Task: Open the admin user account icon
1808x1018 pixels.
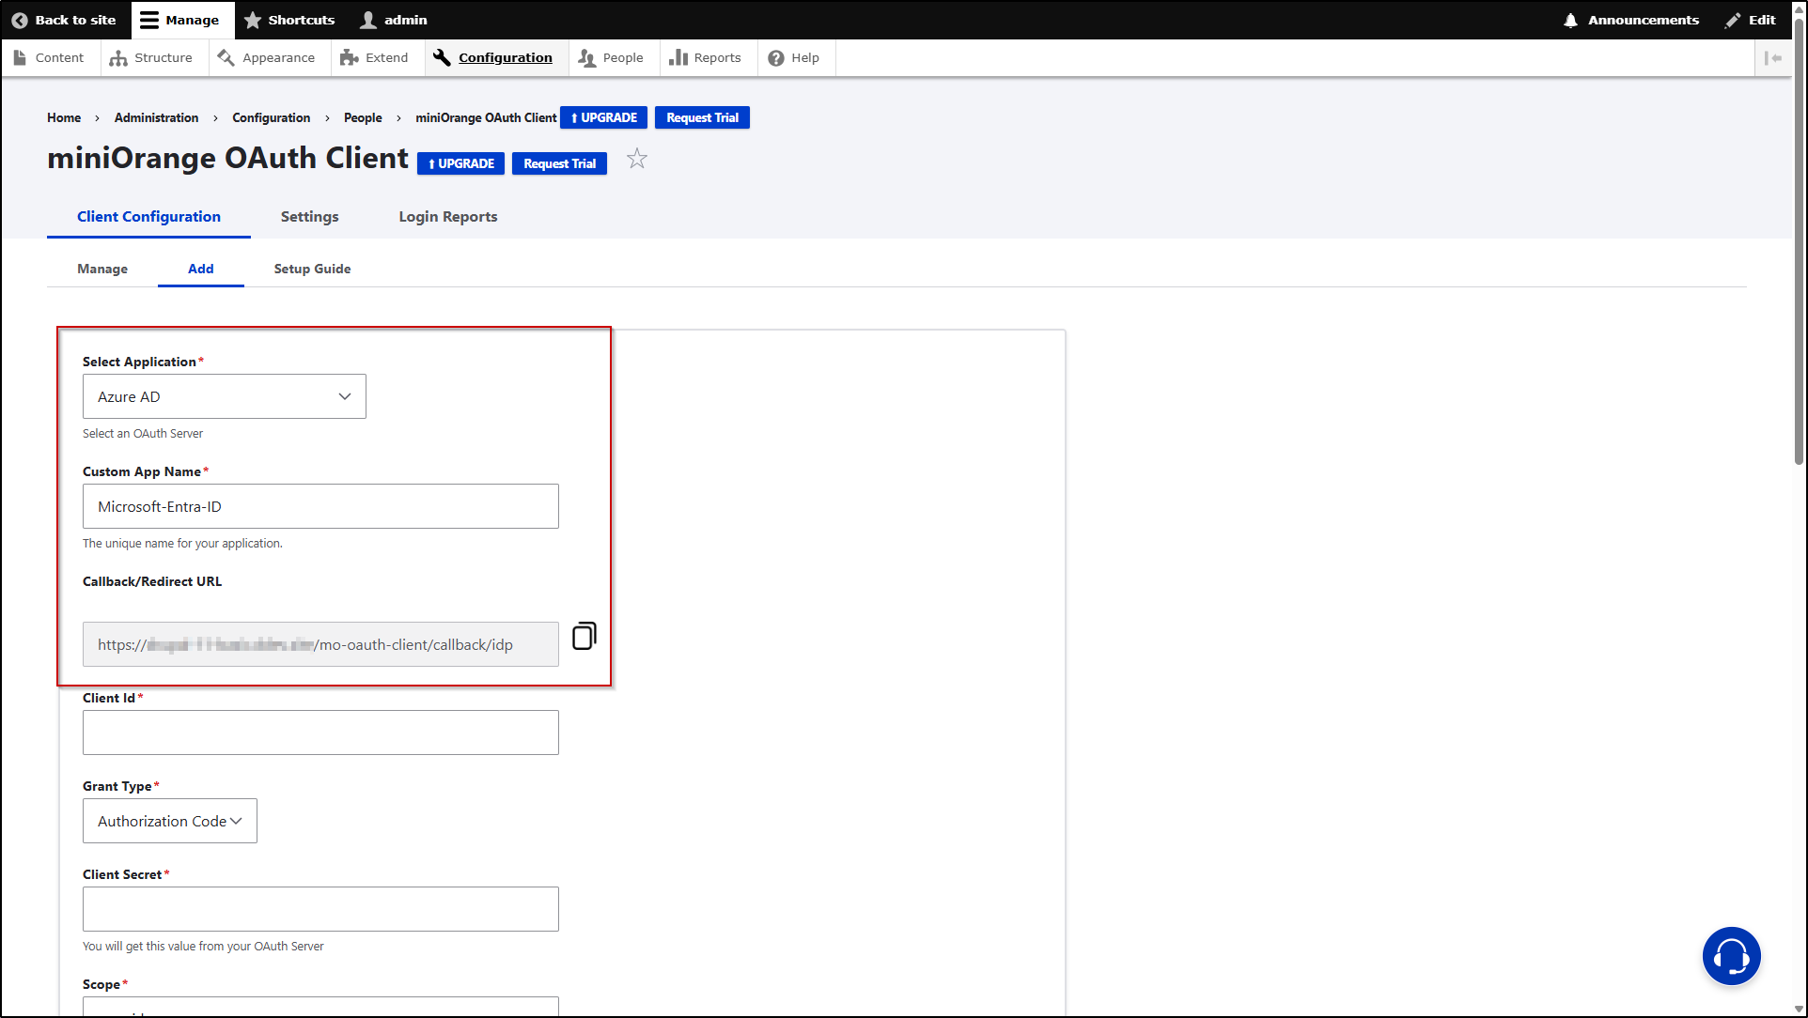Action: (x=366, y=19)
